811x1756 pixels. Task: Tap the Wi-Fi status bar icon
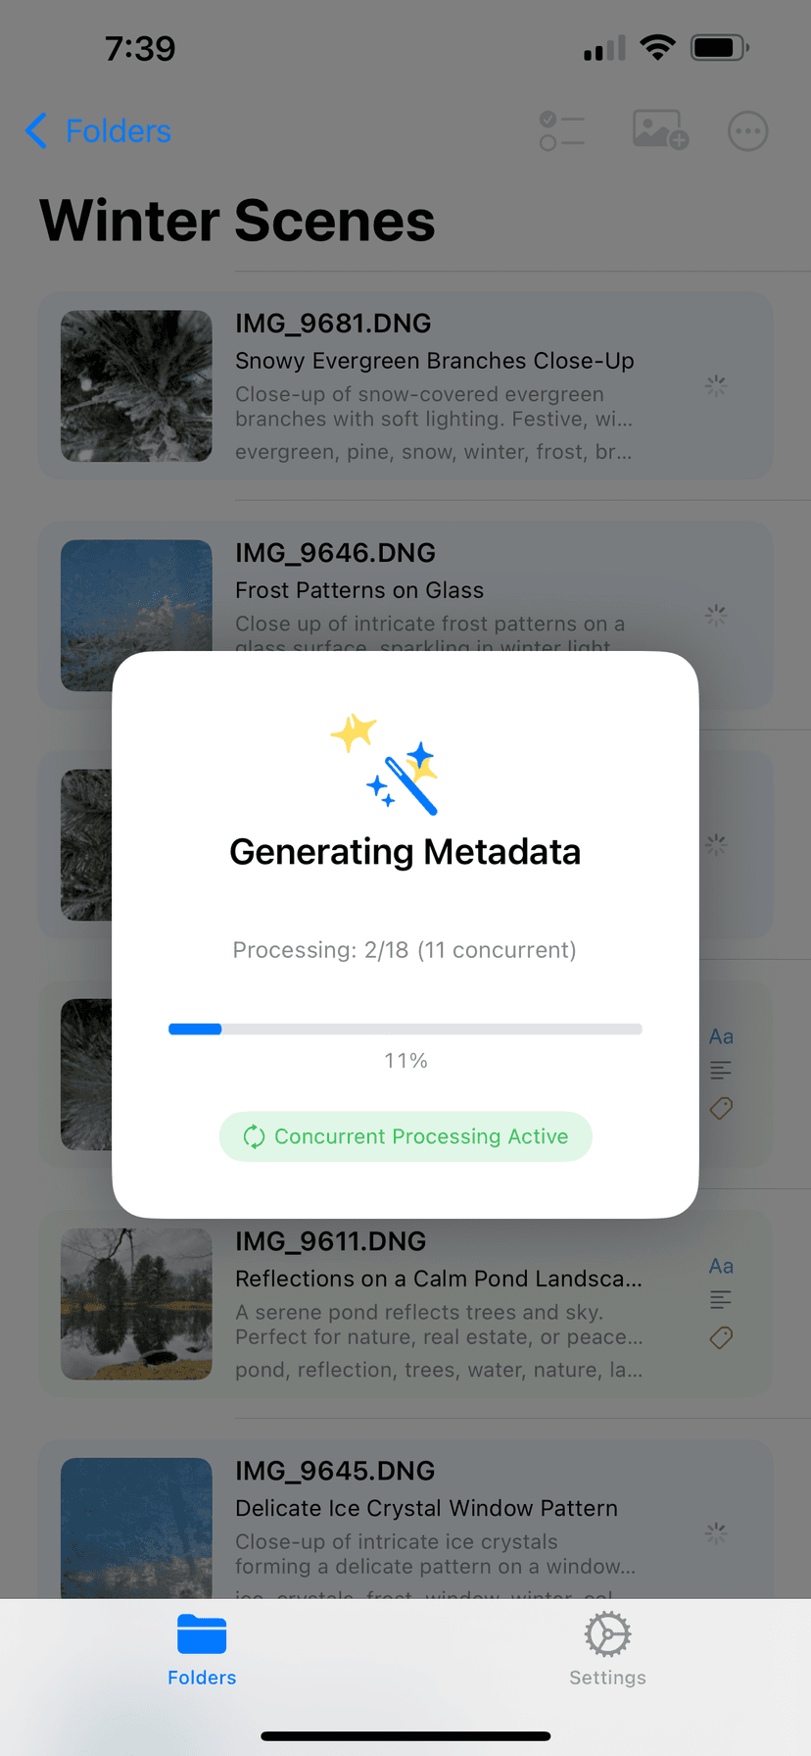657,47
